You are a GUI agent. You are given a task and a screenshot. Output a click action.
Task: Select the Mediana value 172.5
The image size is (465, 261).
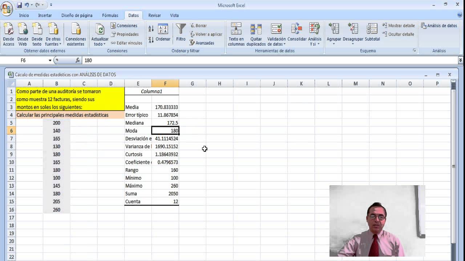tap(165, 123)
